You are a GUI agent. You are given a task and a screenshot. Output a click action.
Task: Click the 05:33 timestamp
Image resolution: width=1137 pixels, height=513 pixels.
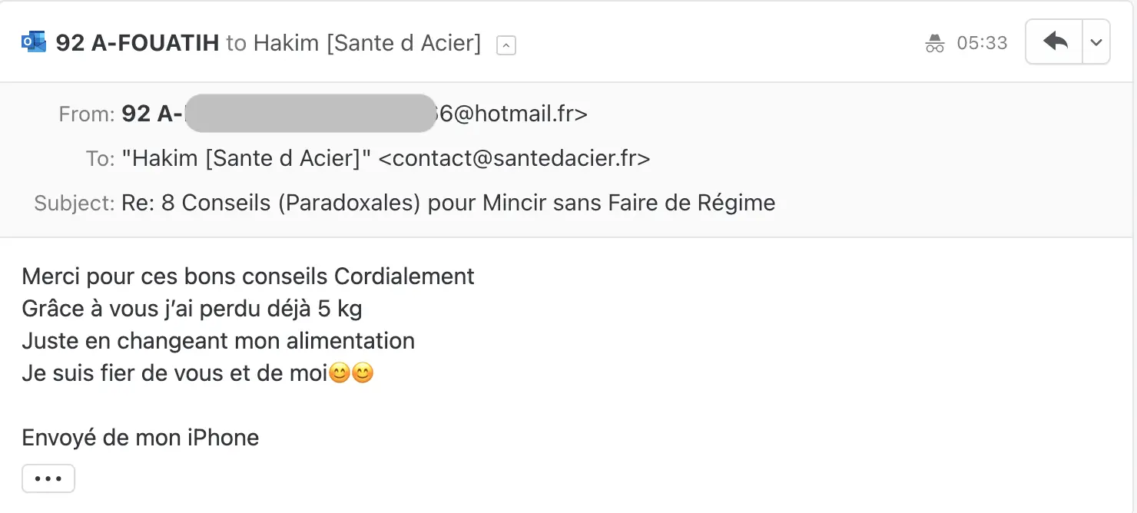(982, 43)
